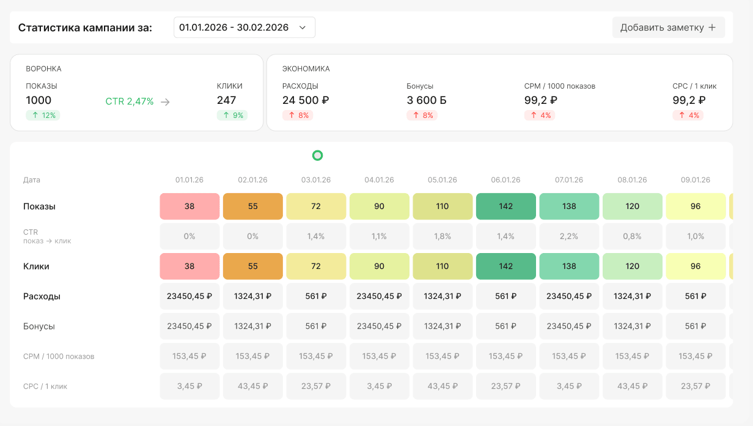The image size is (753, 426).
Task: Click the CPC 43,45 ₽ cell for 08.01.26
Action: [633, 386]
